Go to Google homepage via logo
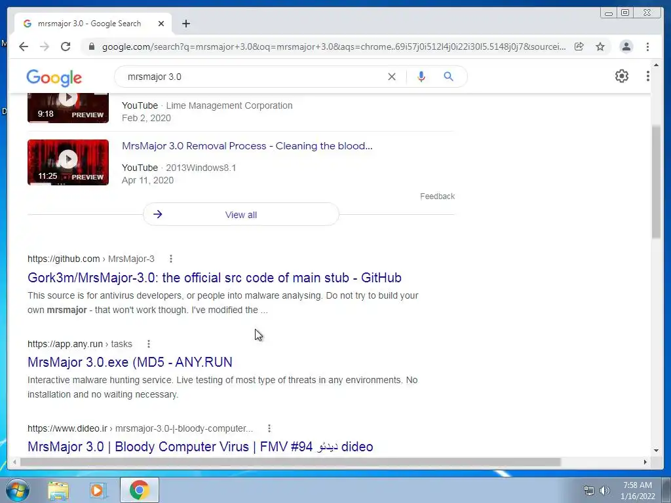This screenshot has width=671, height=503. 54,77
